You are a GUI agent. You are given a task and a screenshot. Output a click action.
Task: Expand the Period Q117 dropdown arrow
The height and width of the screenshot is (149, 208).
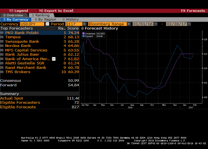[84, 24]
